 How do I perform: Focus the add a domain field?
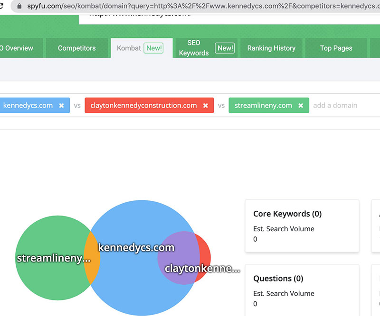[335, 106]
